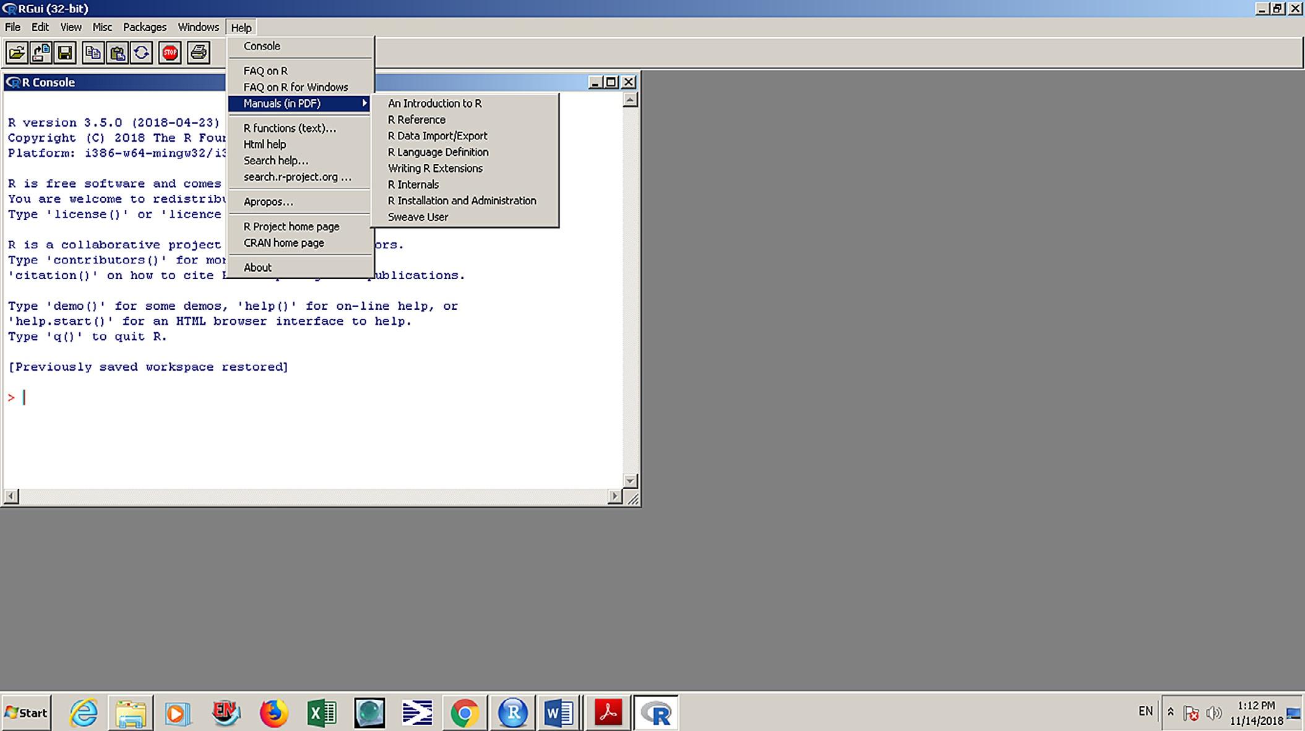
Task: Open Google Chrome from the taskbar
Action: click(464, 713)
